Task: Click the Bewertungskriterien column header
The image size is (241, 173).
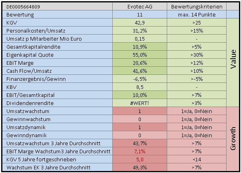Action: 196,7
